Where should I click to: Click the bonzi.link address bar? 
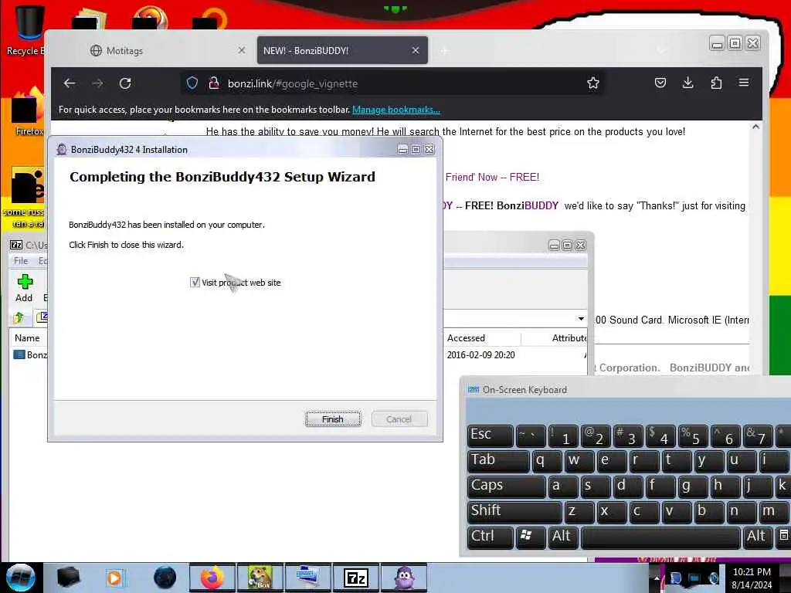click(393, 83)
